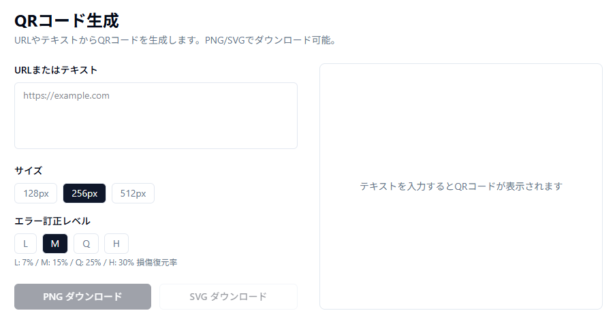This screenshot has height=330, width=615.
Task: Click the サイズ section label
Action: point(29,170)
